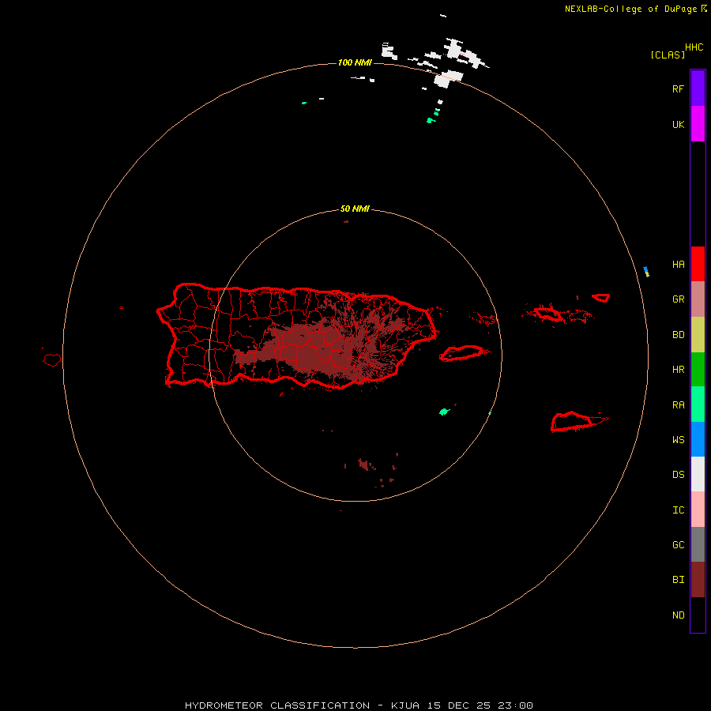Click the BD legend label
The width and height of the screenshot is (711, 711).
pyautogui.click(x=678, y=335)
